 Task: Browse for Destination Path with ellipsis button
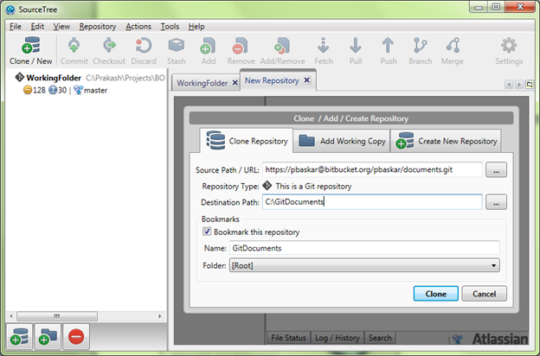point(496,202)
